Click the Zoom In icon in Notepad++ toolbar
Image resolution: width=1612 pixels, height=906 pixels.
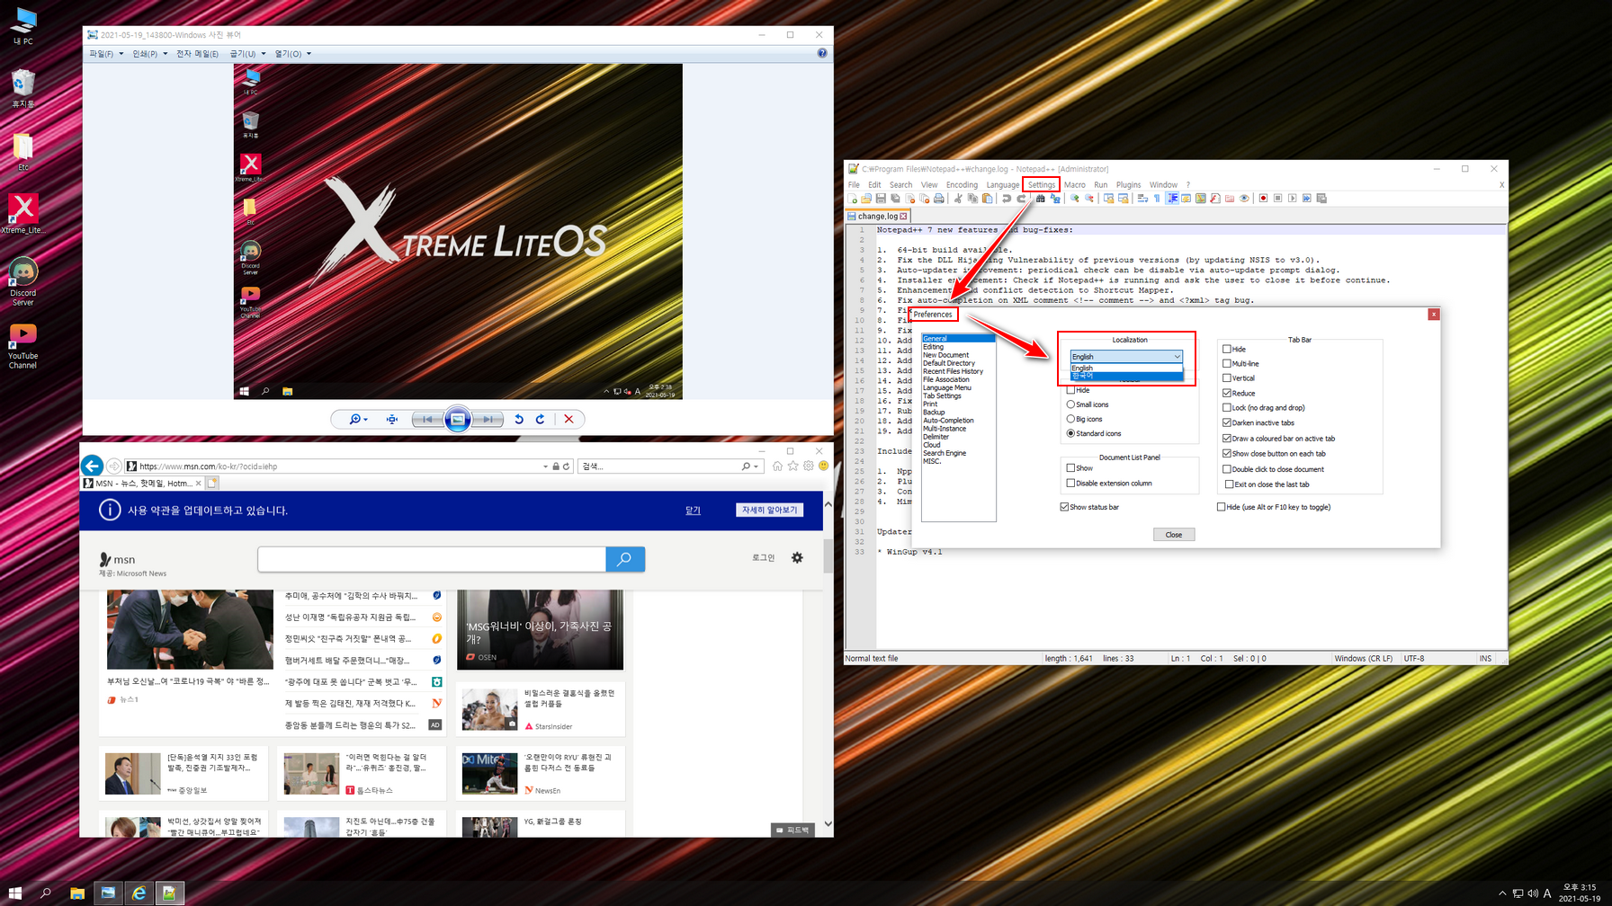point(1074,199)
